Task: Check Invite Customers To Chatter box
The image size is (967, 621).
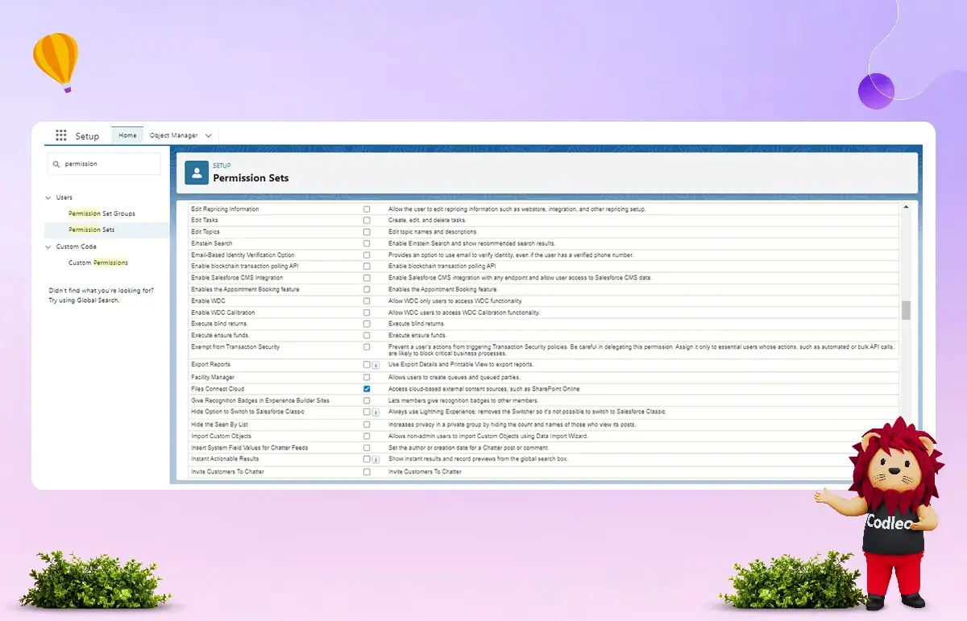Action: click(x=367, y=471)
